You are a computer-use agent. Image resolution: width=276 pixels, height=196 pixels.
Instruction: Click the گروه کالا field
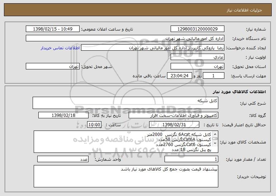tap(173, 115)
